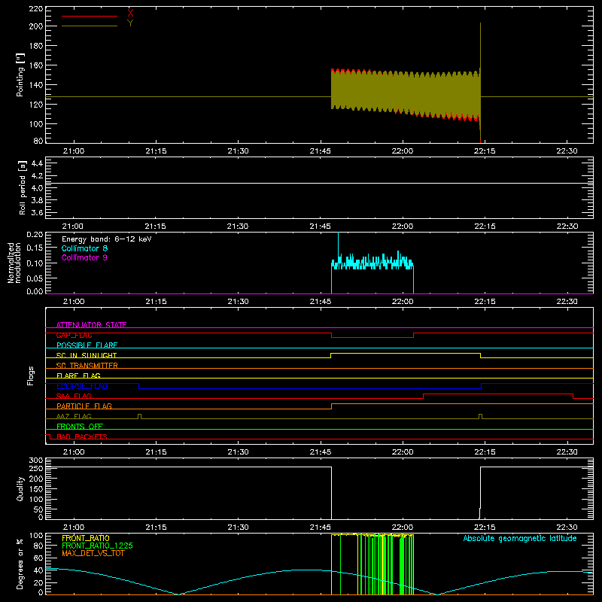Screen dimensions: 602x602
Task: Click the 120 tick on Pointing axis
Action: coord(36,105)
